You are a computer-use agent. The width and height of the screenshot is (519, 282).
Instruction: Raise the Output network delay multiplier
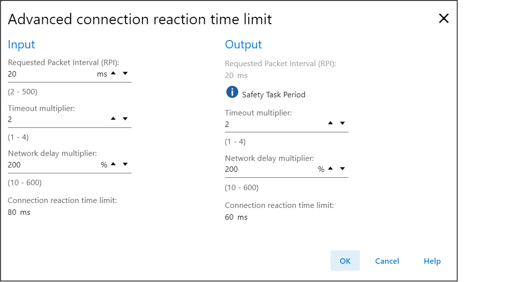tap(330, 169)
